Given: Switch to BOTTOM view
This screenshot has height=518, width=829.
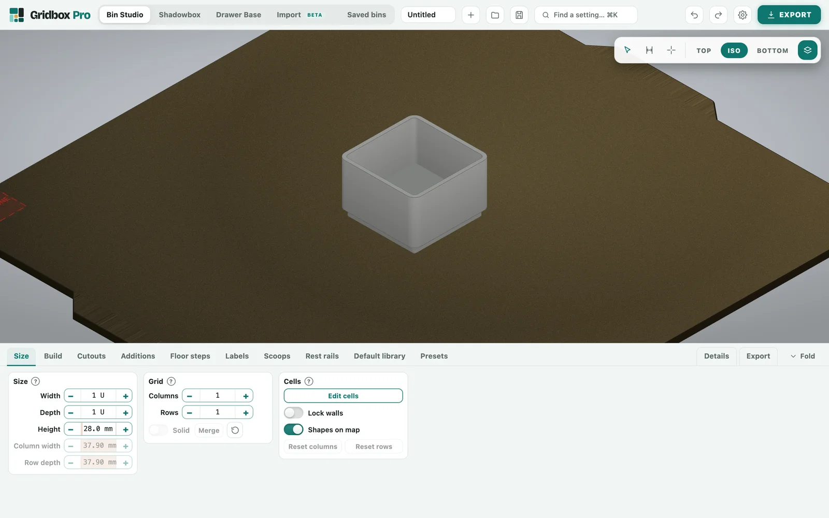Looking at the screenshot, I should 773,50.
